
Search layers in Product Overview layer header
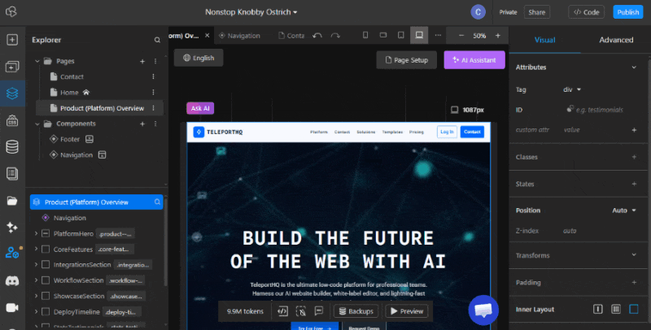(x=157, y=202)
